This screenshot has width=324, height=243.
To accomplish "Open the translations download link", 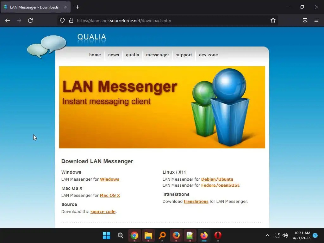I will point(196,202).
